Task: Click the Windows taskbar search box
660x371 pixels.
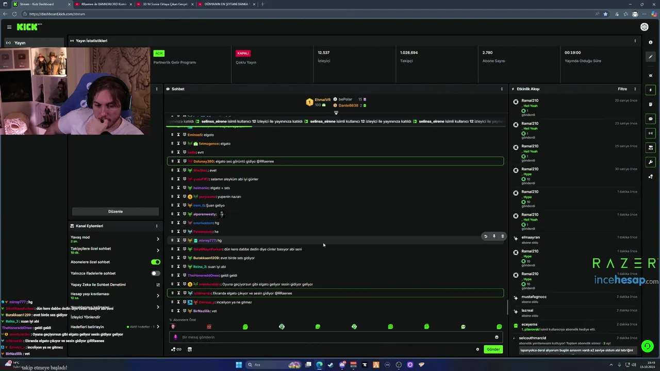Action: click(273, 365)
